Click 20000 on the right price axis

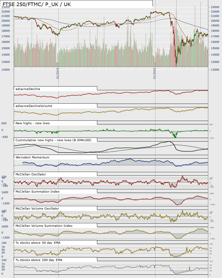tap(215, 21)
